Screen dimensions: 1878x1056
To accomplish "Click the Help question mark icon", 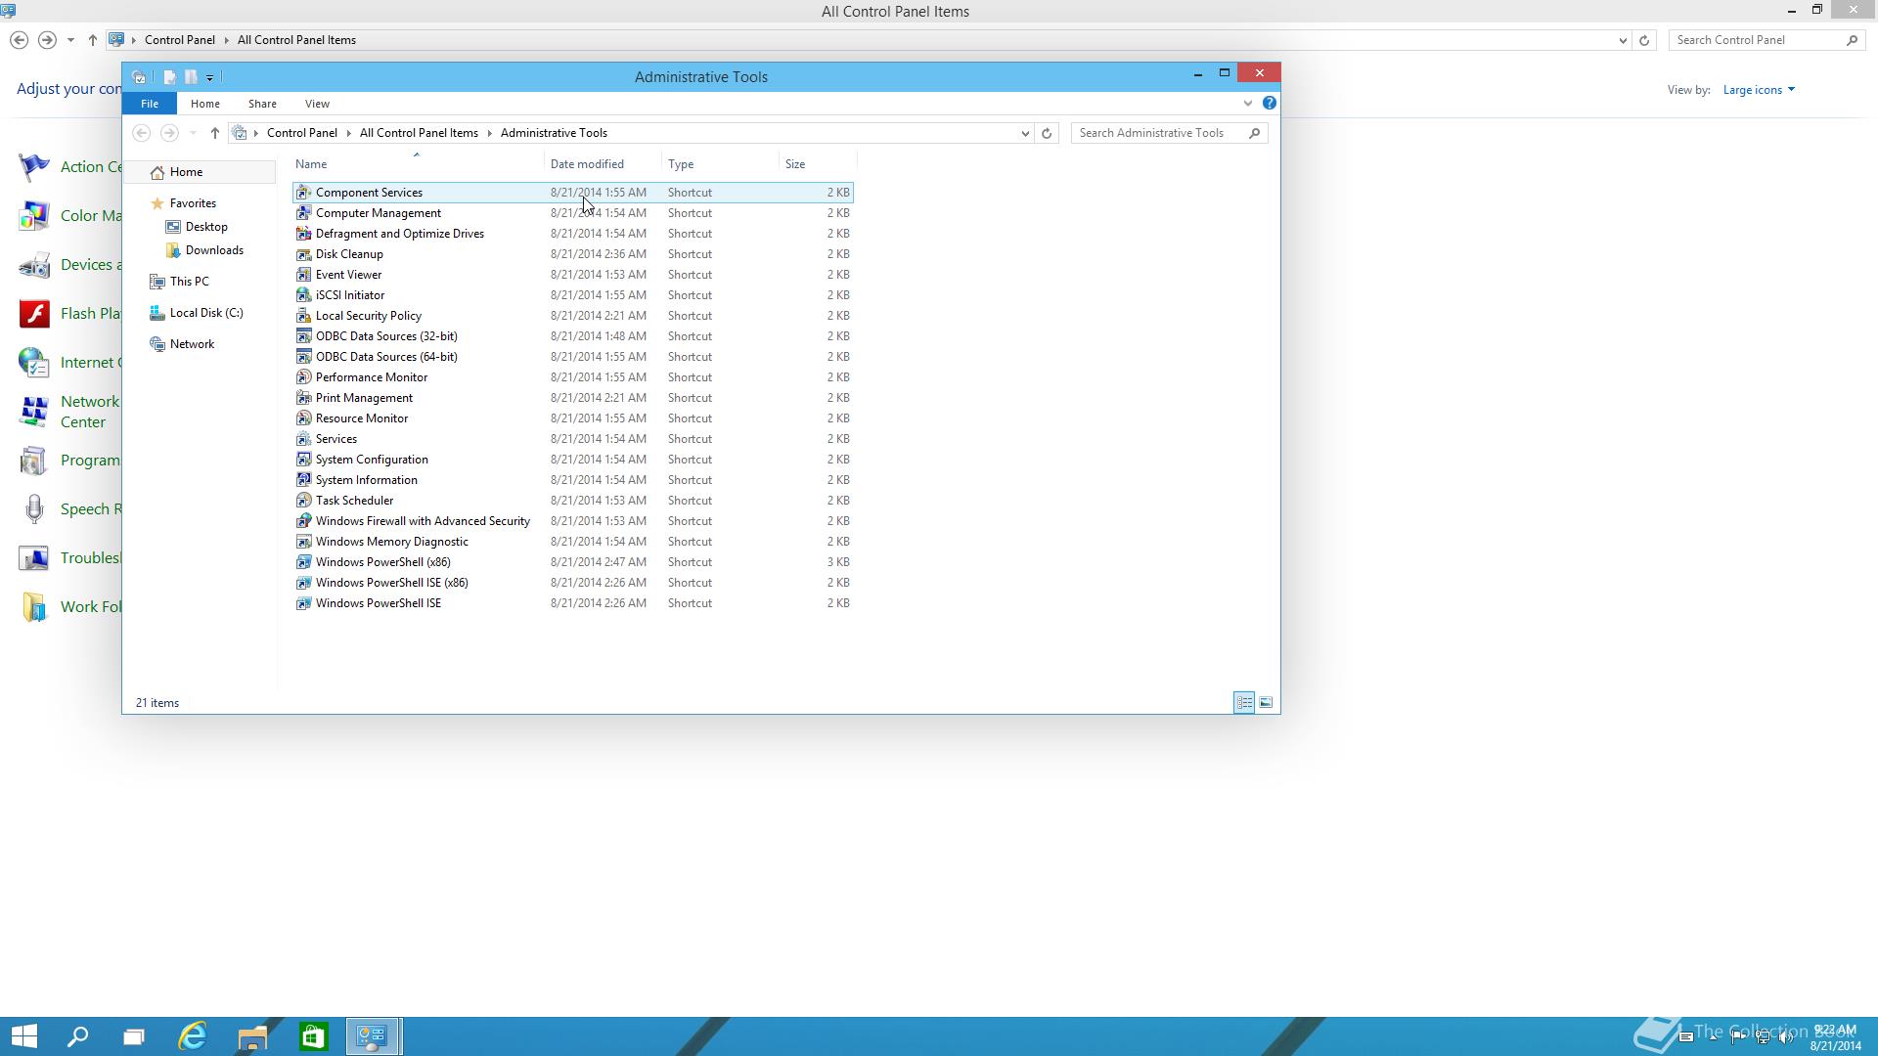I will (1269, 103).
